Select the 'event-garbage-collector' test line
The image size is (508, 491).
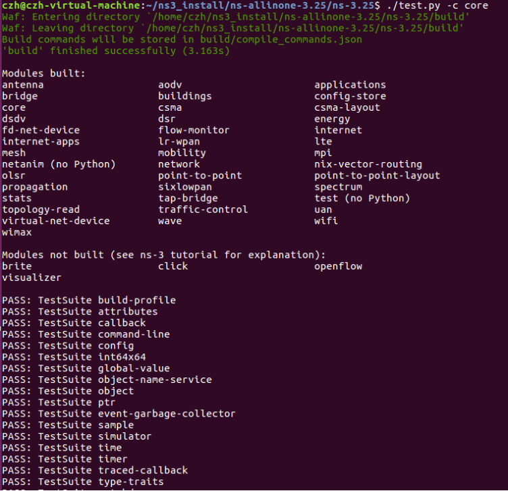click(x=119, y=414)
